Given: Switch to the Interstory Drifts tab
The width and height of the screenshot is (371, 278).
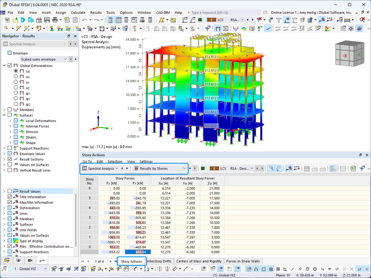Looking at the screenshot, I should click(x=159, y=261).
